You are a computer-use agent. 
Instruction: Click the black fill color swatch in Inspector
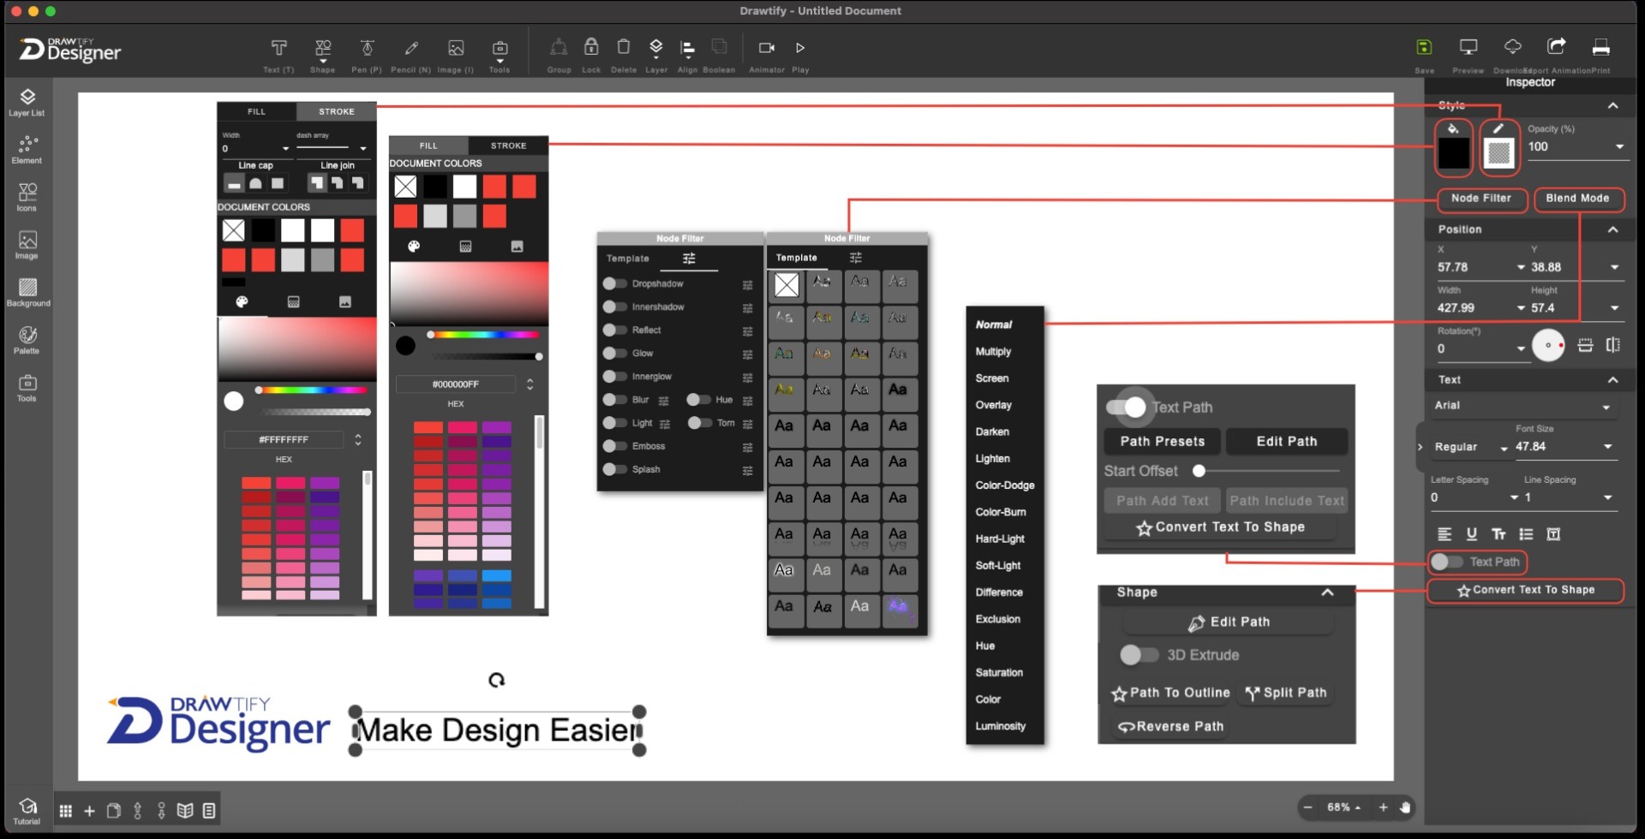click(1453, 153)
